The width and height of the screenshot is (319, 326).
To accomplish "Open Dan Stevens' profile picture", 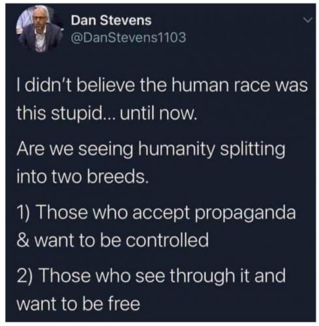I will point(39,29).
